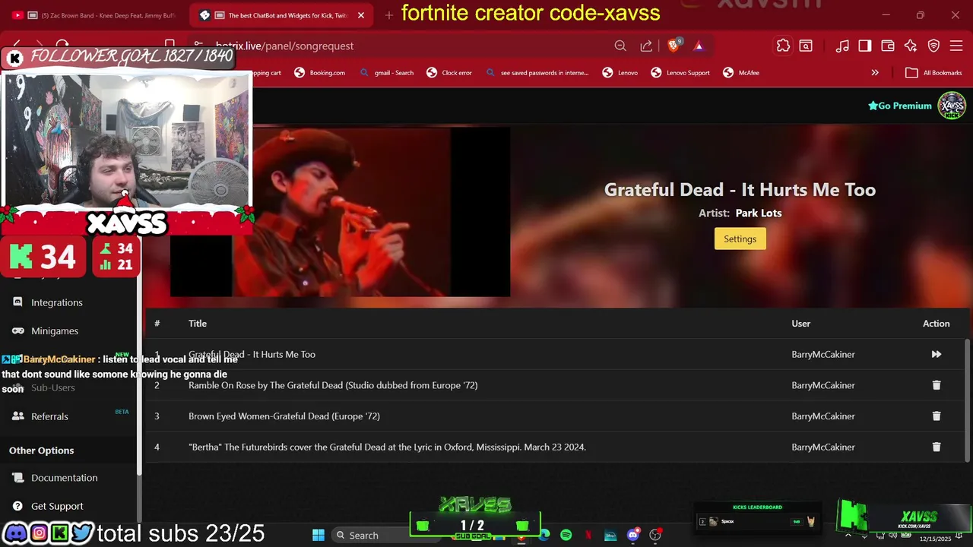Click the User column header
The image size is (973, 547).
tap(800, 324)
